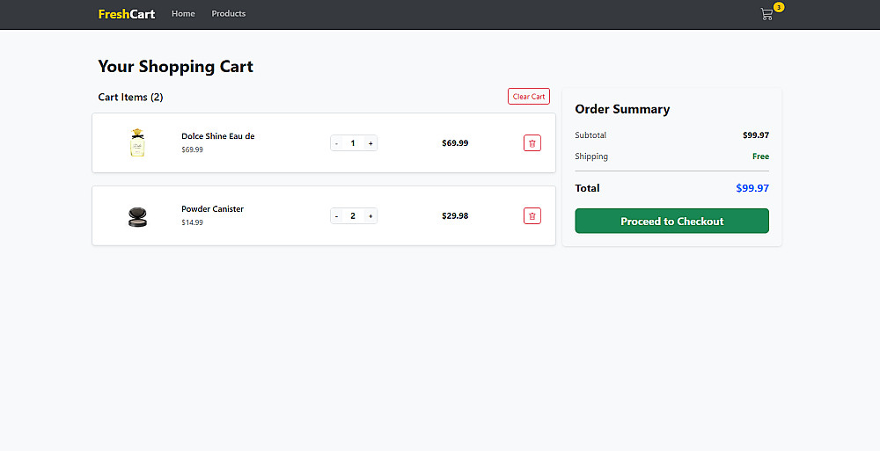The width and height of the screenshot is (880, 451).
Task: Click the Powder Canister quantity field
Action: tap(353, 216)
